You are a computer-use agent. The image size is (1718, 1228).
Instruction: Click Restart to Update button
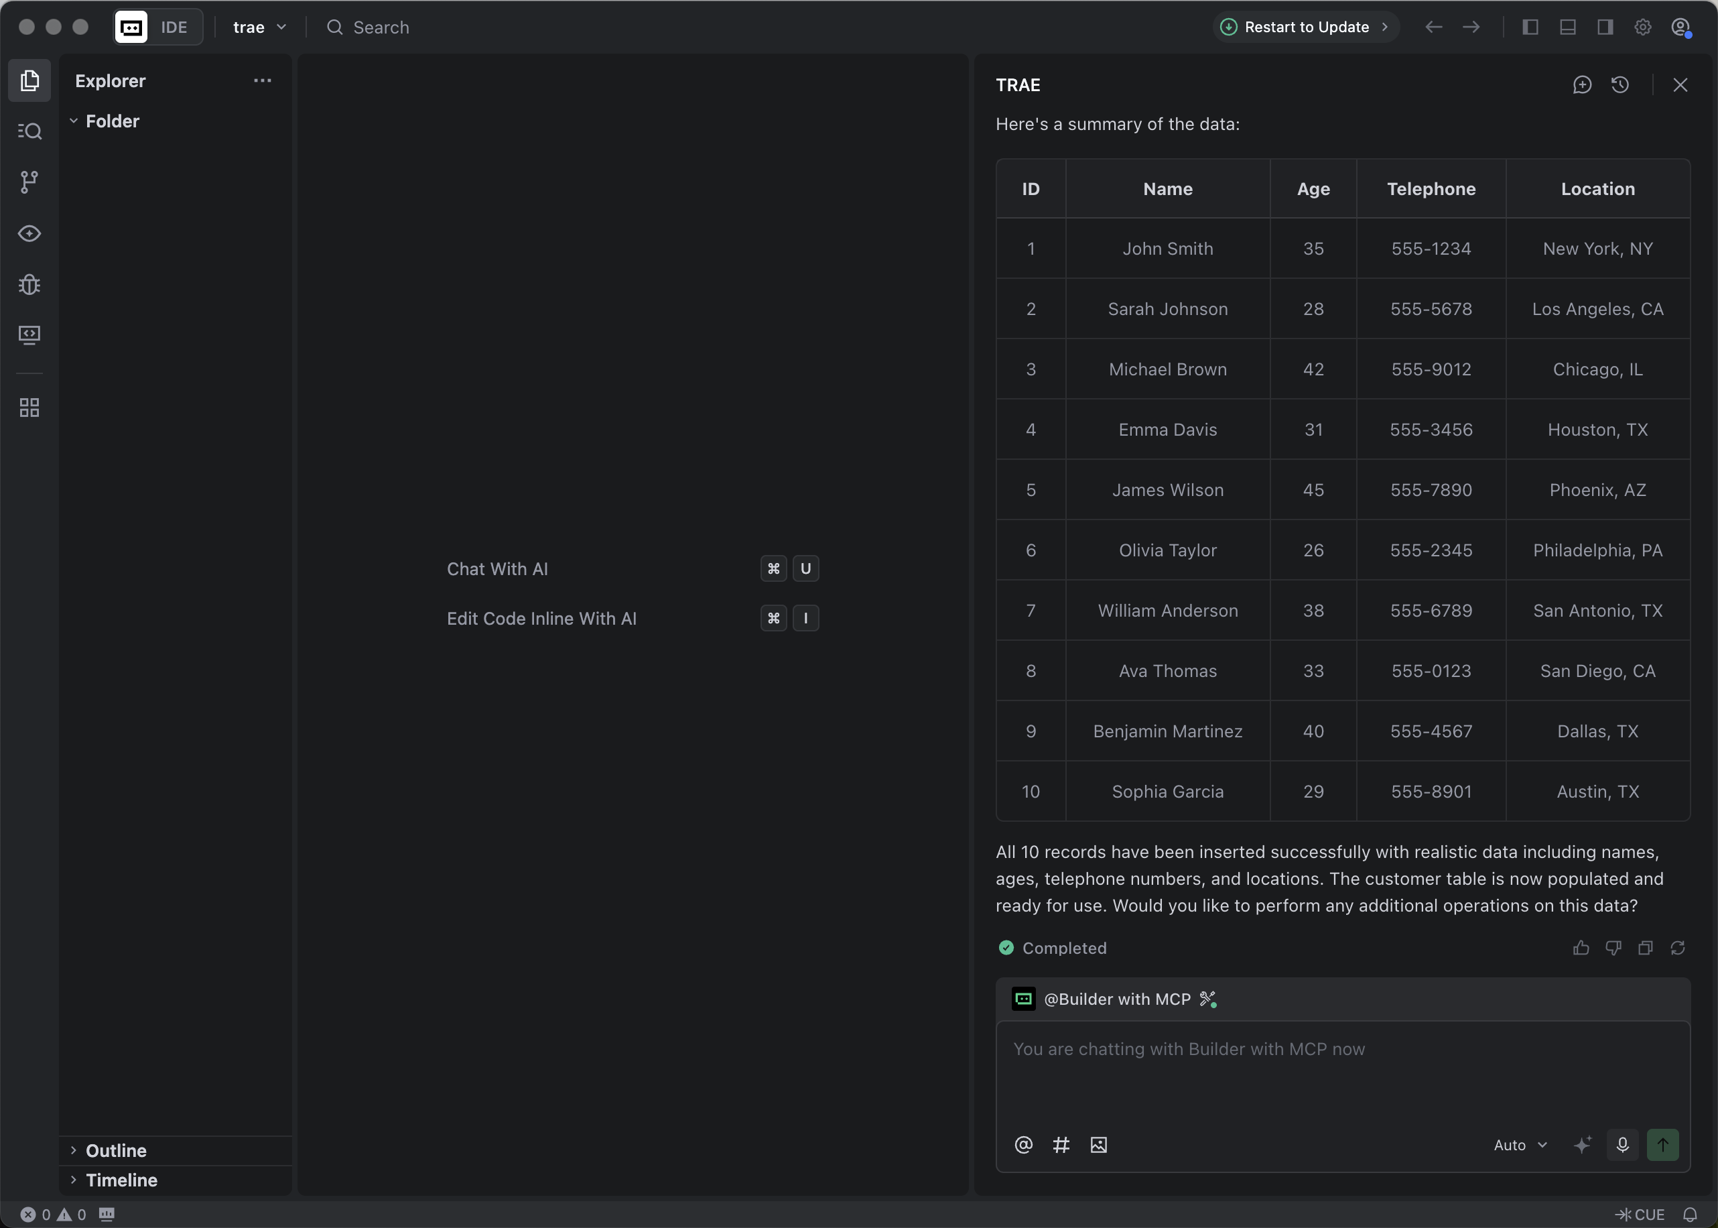coord(1305,27)
